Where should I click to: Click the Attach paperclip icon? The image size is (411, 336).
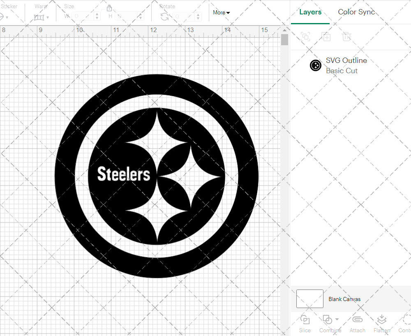358,320
